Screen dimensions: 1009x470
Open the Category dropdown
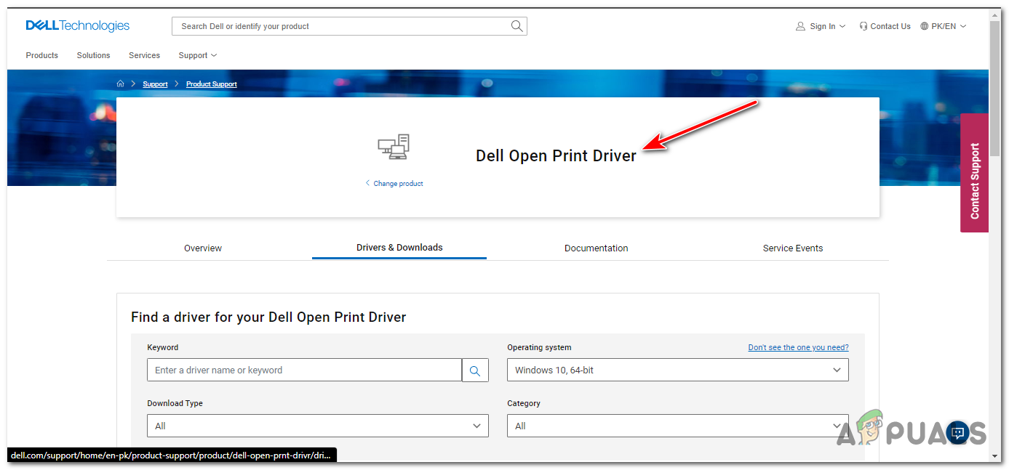(x=677, y=426)
